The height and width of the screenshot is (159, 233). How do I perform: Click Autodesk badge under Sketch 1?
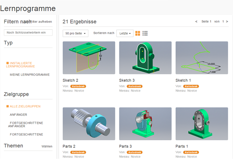click(x=191, y=86)
